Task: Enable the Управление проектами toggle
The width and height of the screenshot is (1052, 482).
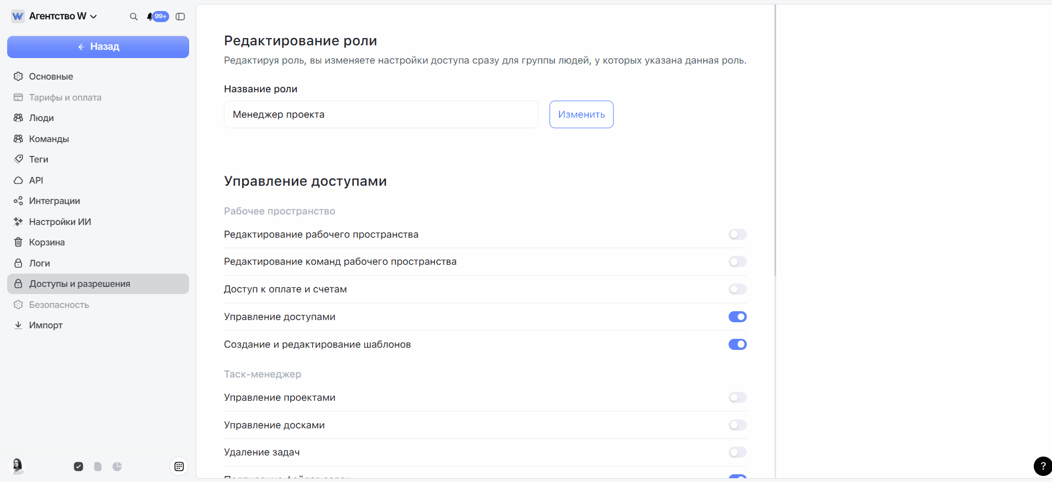Action: [737, 397]
